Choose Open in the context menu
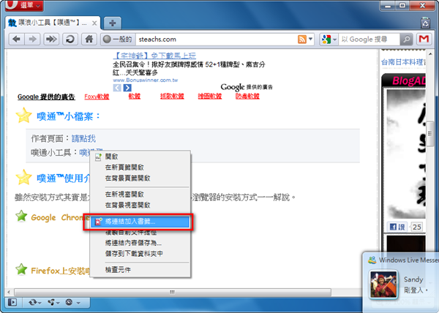439x313 pixels. (x=141, y=156)
